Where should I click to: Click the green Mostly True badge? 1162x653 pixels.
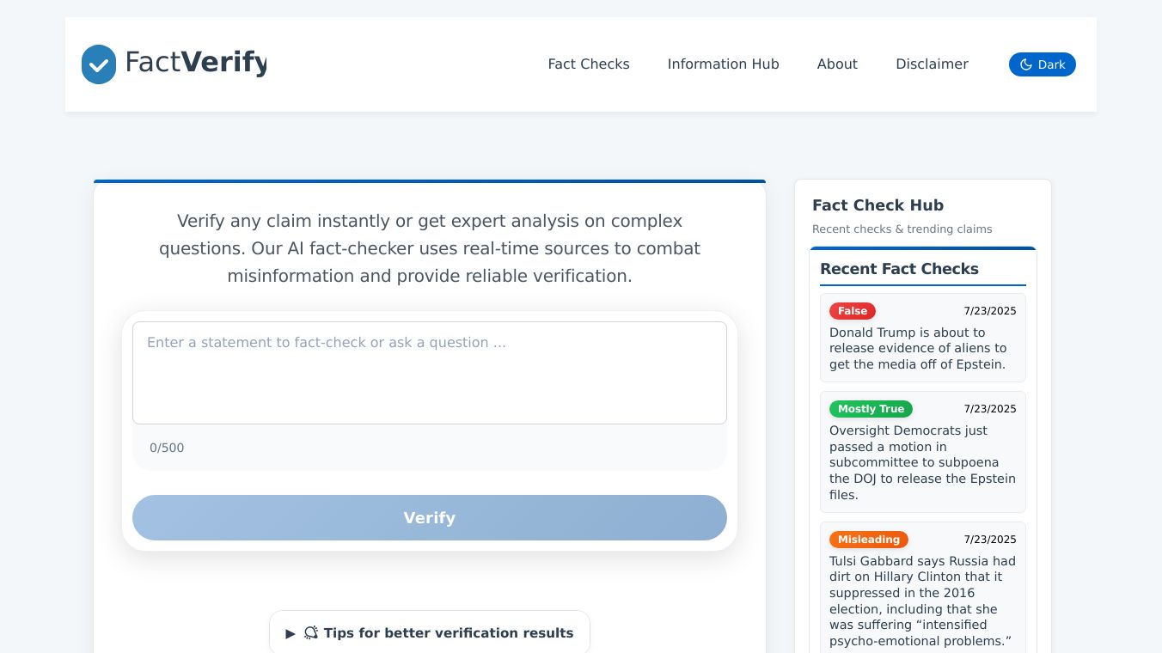pyautogui.click(x=870, y=409)
